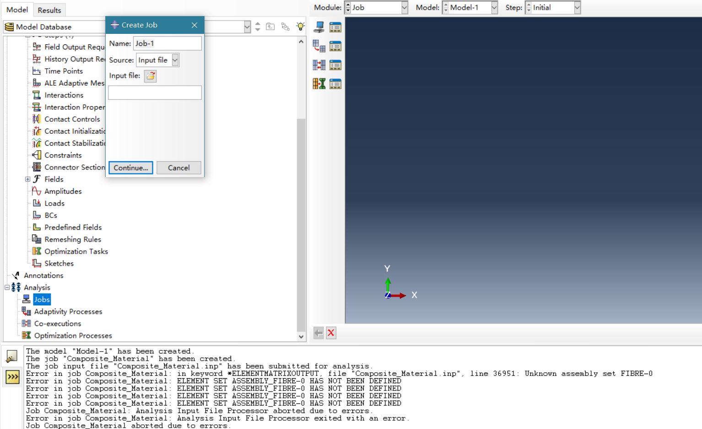Select the Create Adaptivity Process tool

pyautogui.click(x=319, y=46)
